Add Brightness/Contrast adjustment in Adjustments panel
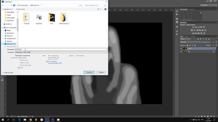Viewport: 218px width, 122px height. pyautogui.click(x=193, y=27)
